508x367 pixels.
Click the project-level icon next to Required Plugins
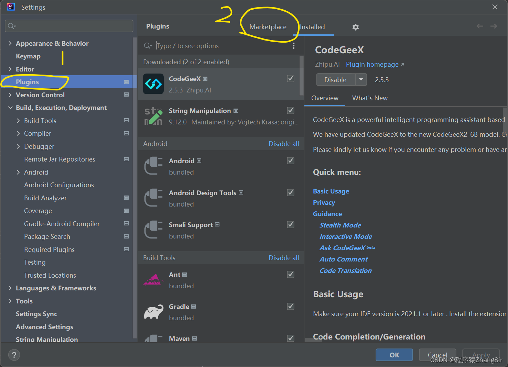click(126, 249)
